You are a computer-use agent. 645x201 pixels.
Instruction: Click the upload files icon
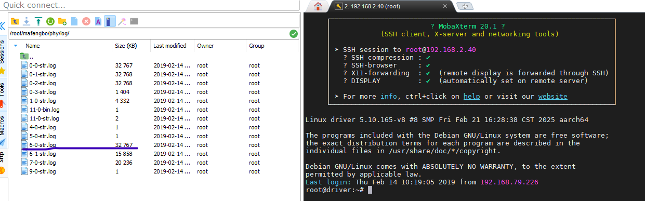pos(38,21)
